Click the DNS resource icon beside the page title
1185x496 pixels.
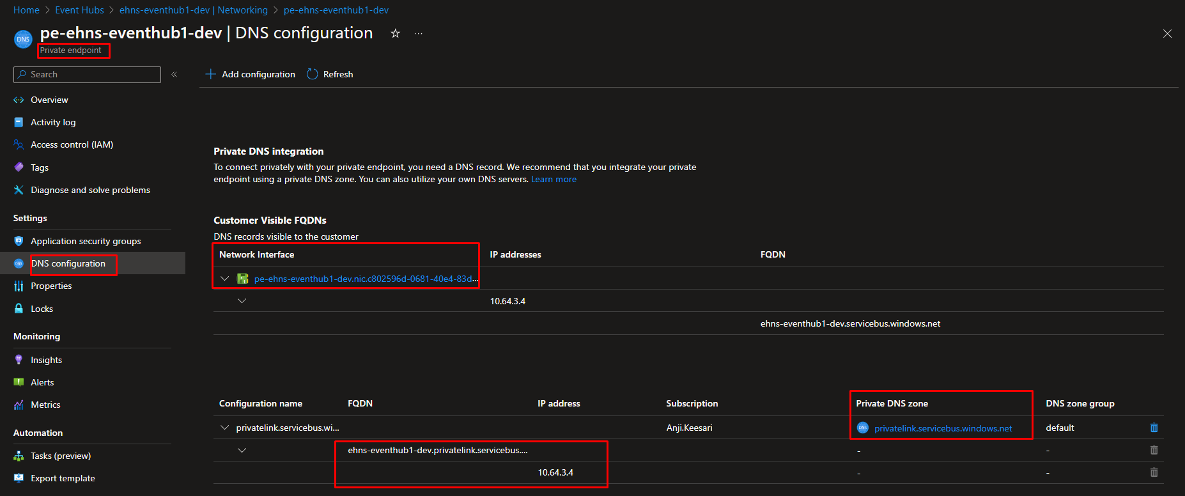[23, 39]
